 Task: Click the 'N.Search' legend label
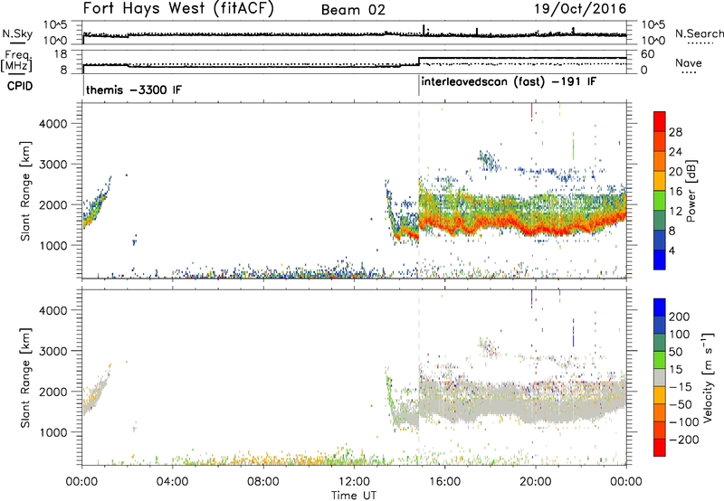(699, 33)
